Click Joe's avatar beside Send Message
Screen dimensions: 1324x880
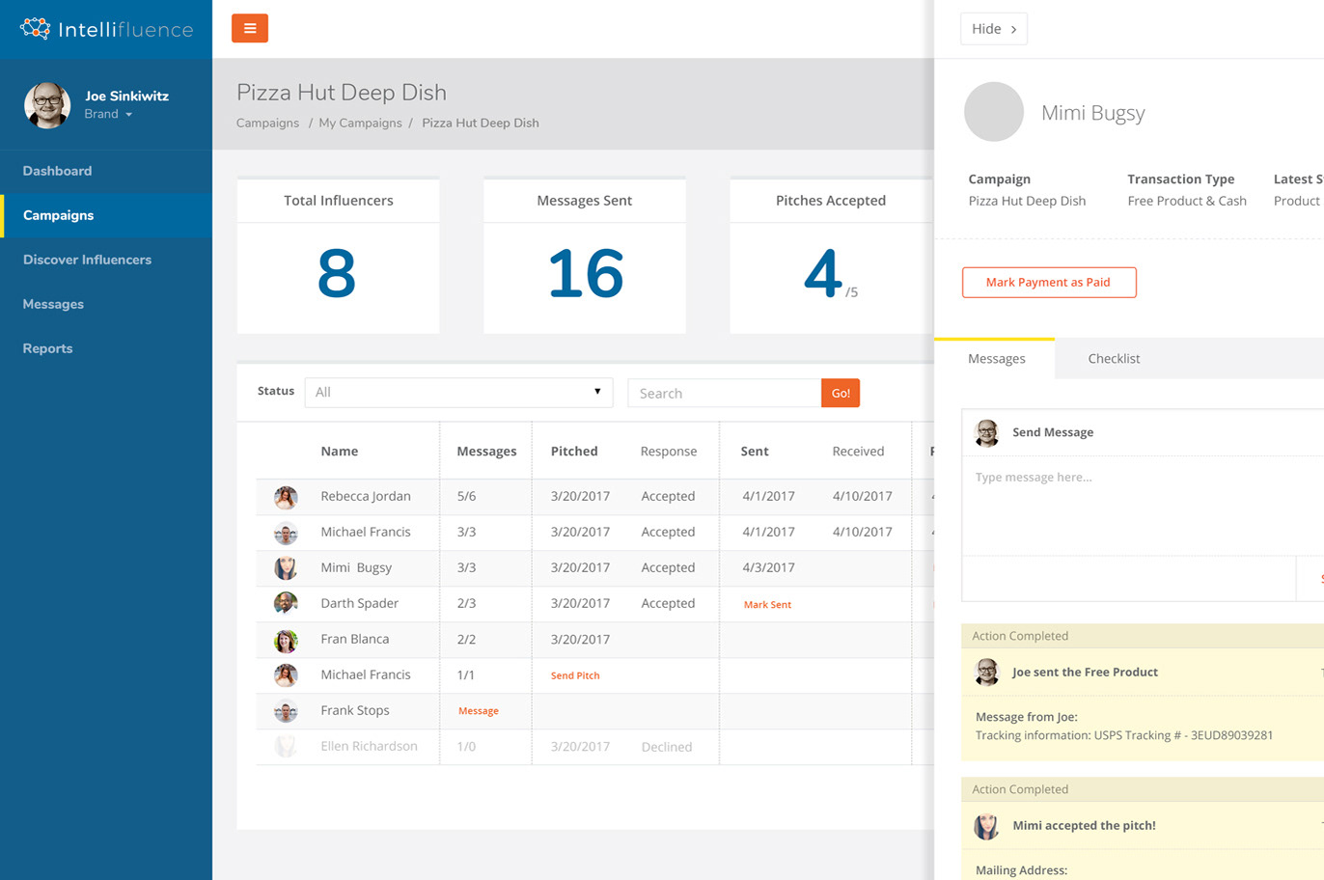986,432
